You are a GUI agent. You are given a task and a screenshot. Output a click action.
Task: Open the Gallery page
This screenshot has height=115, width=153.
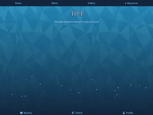point(92,3)
